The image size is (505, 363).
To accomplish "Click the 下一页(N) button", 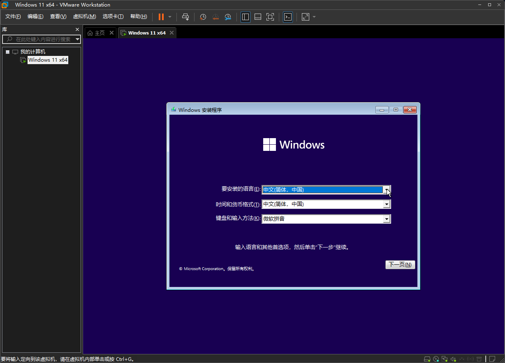I will point(400,265).
